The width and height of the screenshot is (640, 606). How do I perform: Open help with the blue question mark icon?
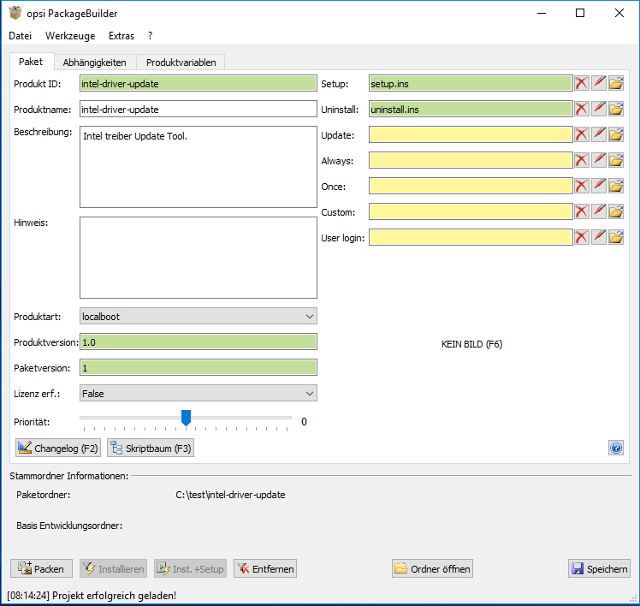click(616, 448)
